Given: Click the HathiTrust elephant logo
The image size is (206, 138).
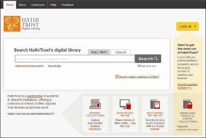Looking at the screenshot, I should click(12, 24).
